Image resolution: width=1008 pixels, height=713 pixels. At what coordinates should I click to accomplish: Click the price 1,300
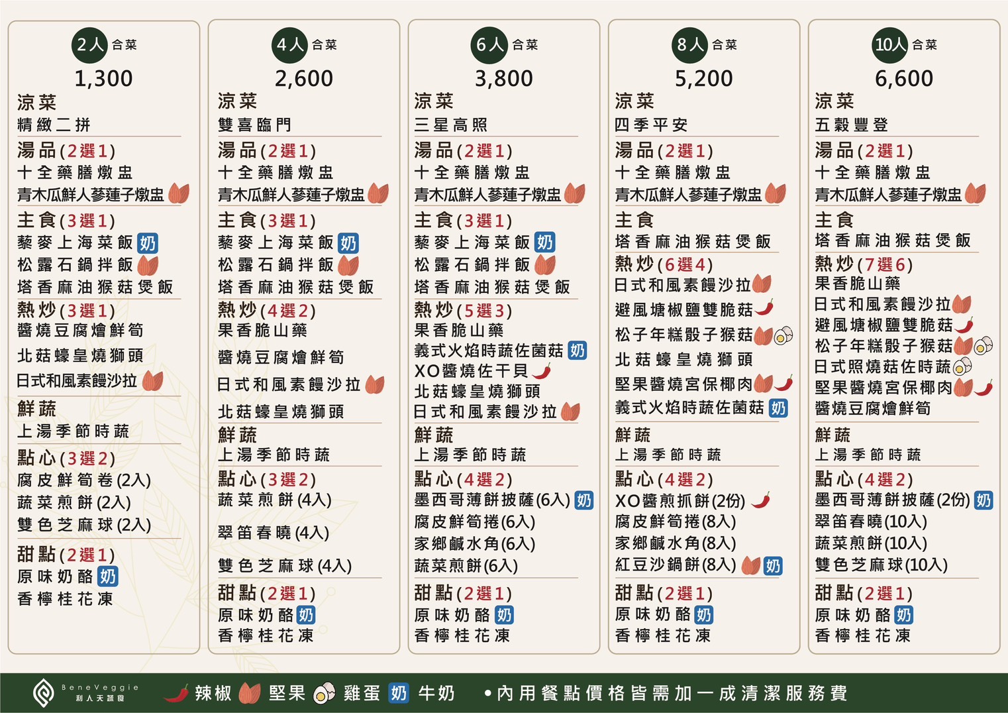click(x=103, y=79)
